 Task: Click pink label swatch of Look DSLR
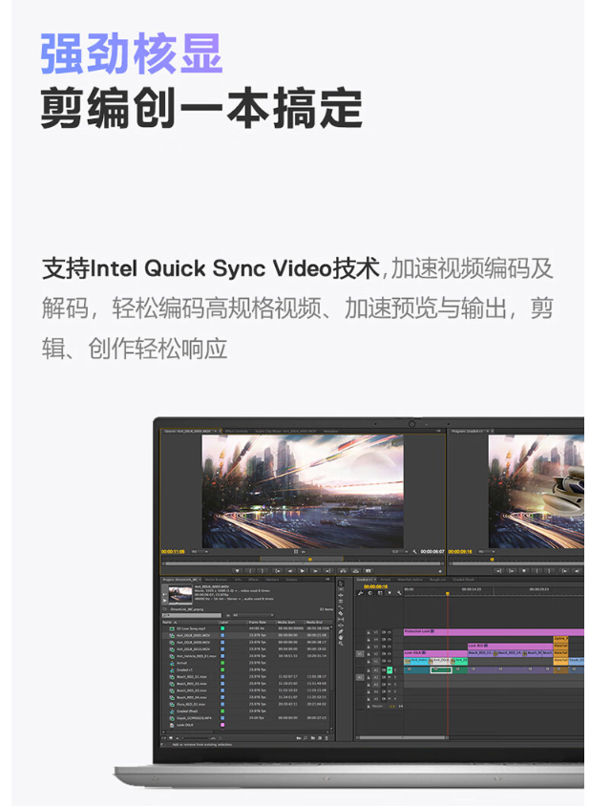click(x=222, y=725)
